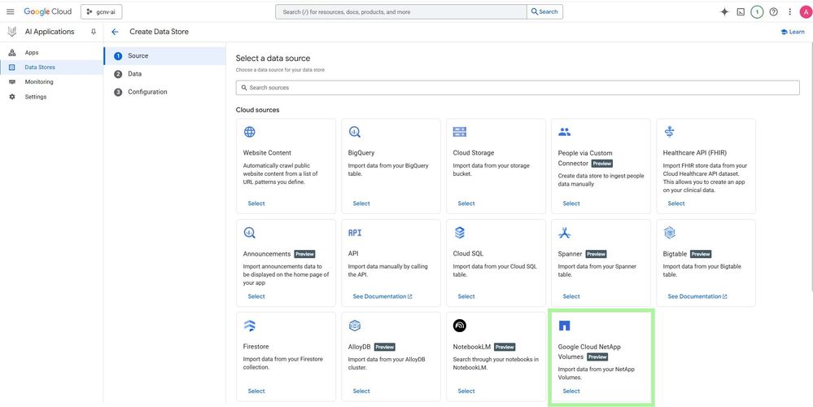This screenshot has height=407, width=813.
Task: Open Settings in the sidebar
Action: tap(36, 97)
